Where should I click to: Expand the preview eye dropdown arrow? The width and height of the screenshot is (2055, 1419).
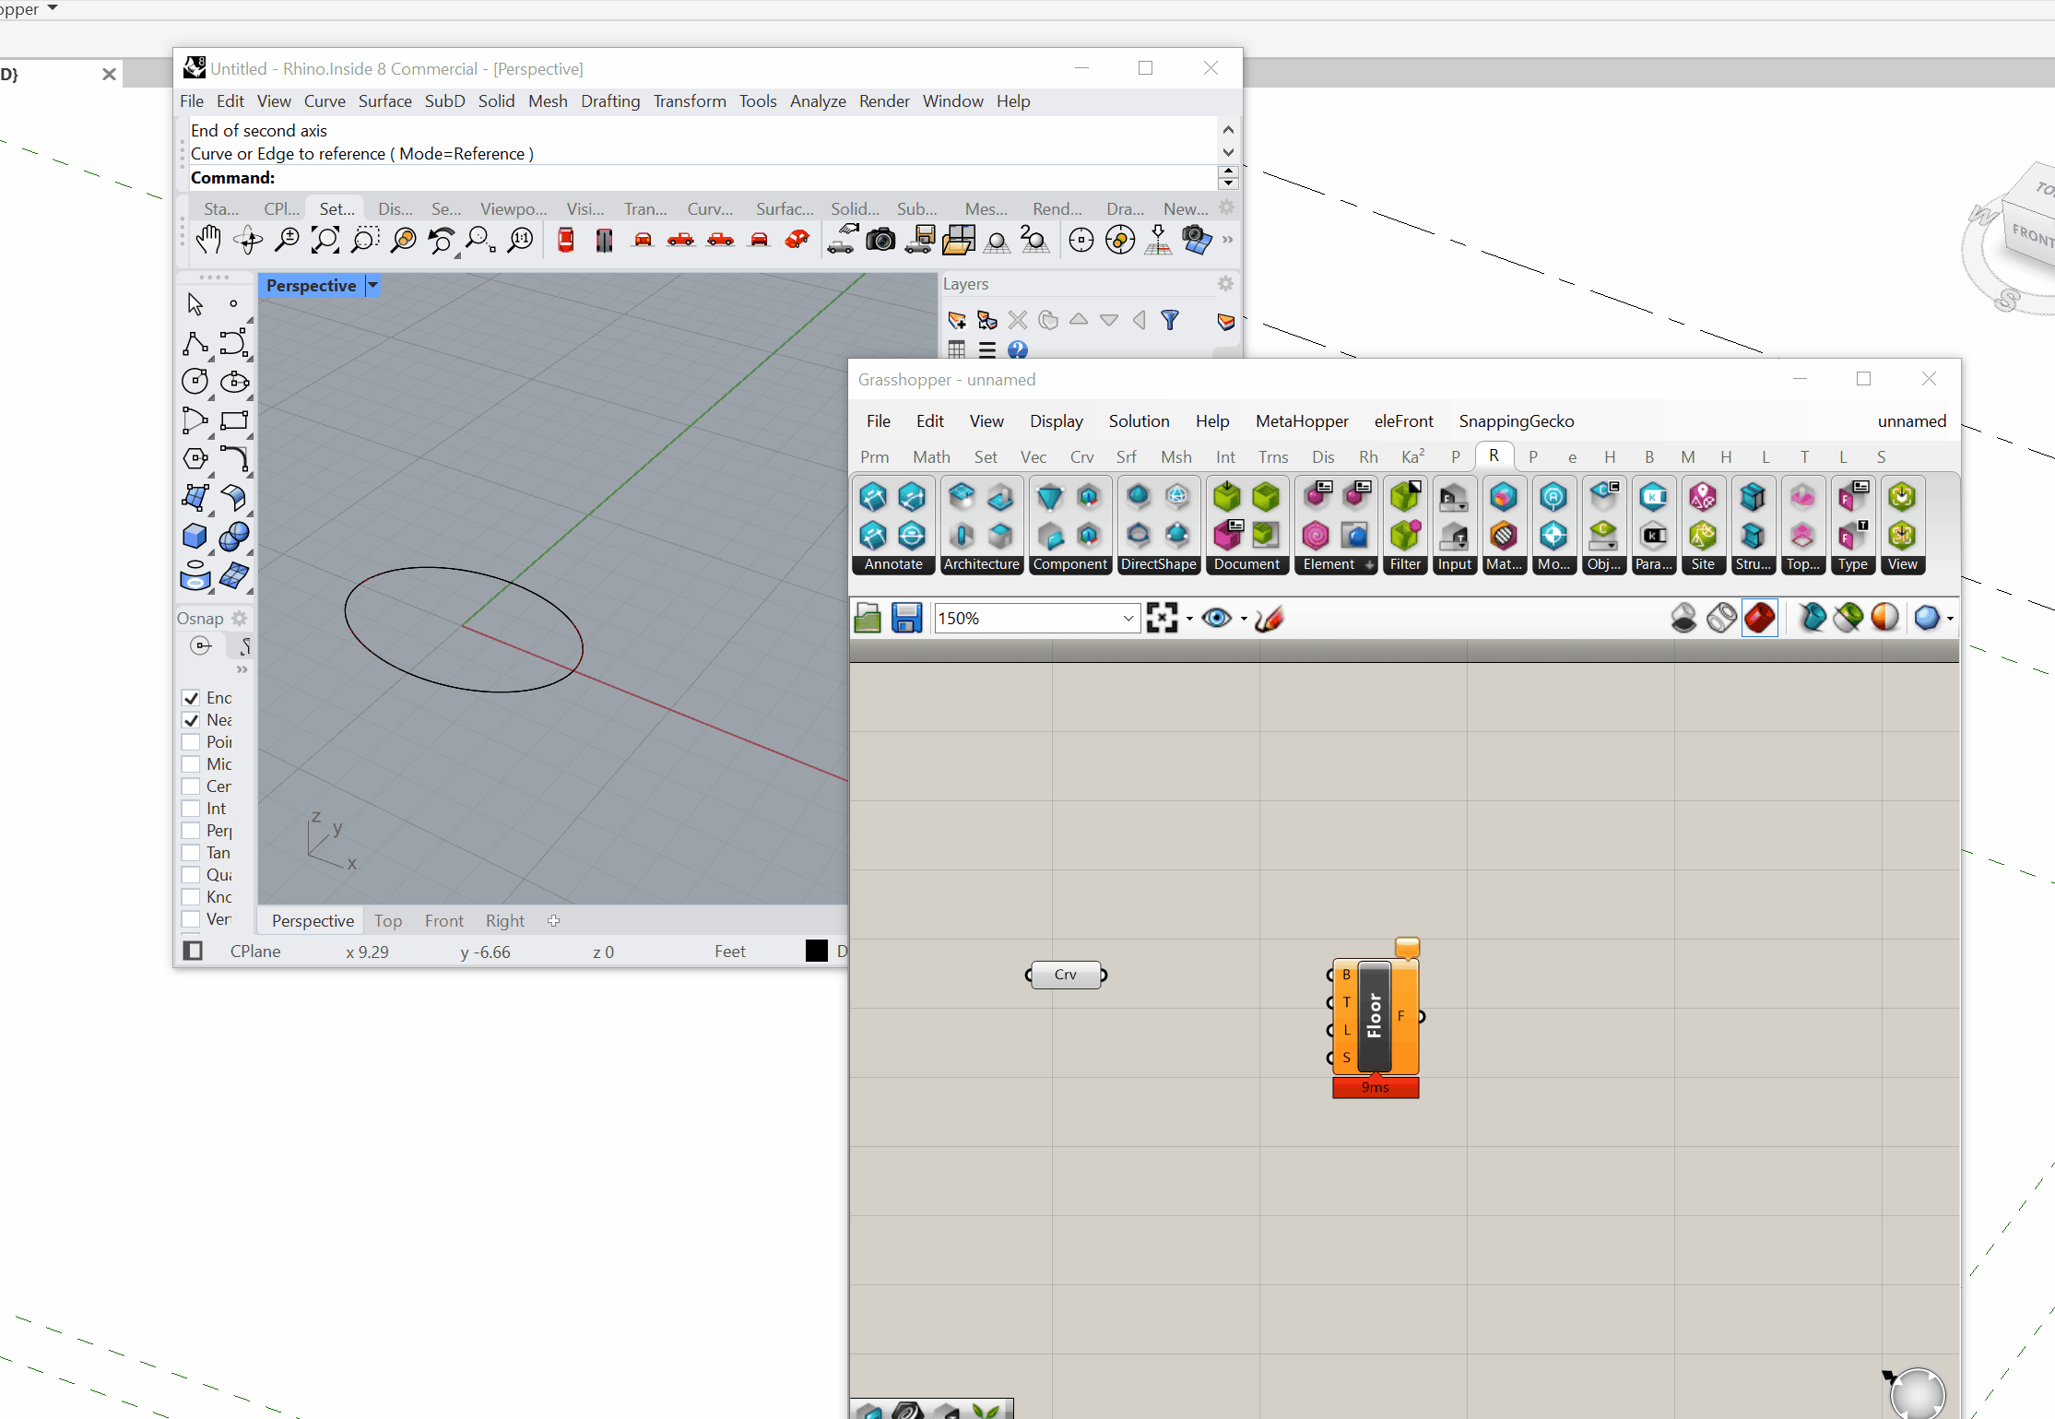pyautogui.click(x=1244, y=619)
